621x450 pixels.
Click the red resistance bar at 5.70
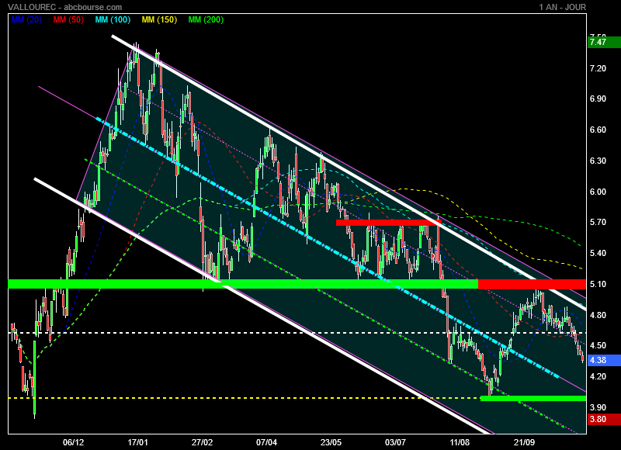[x=389, y=223]
